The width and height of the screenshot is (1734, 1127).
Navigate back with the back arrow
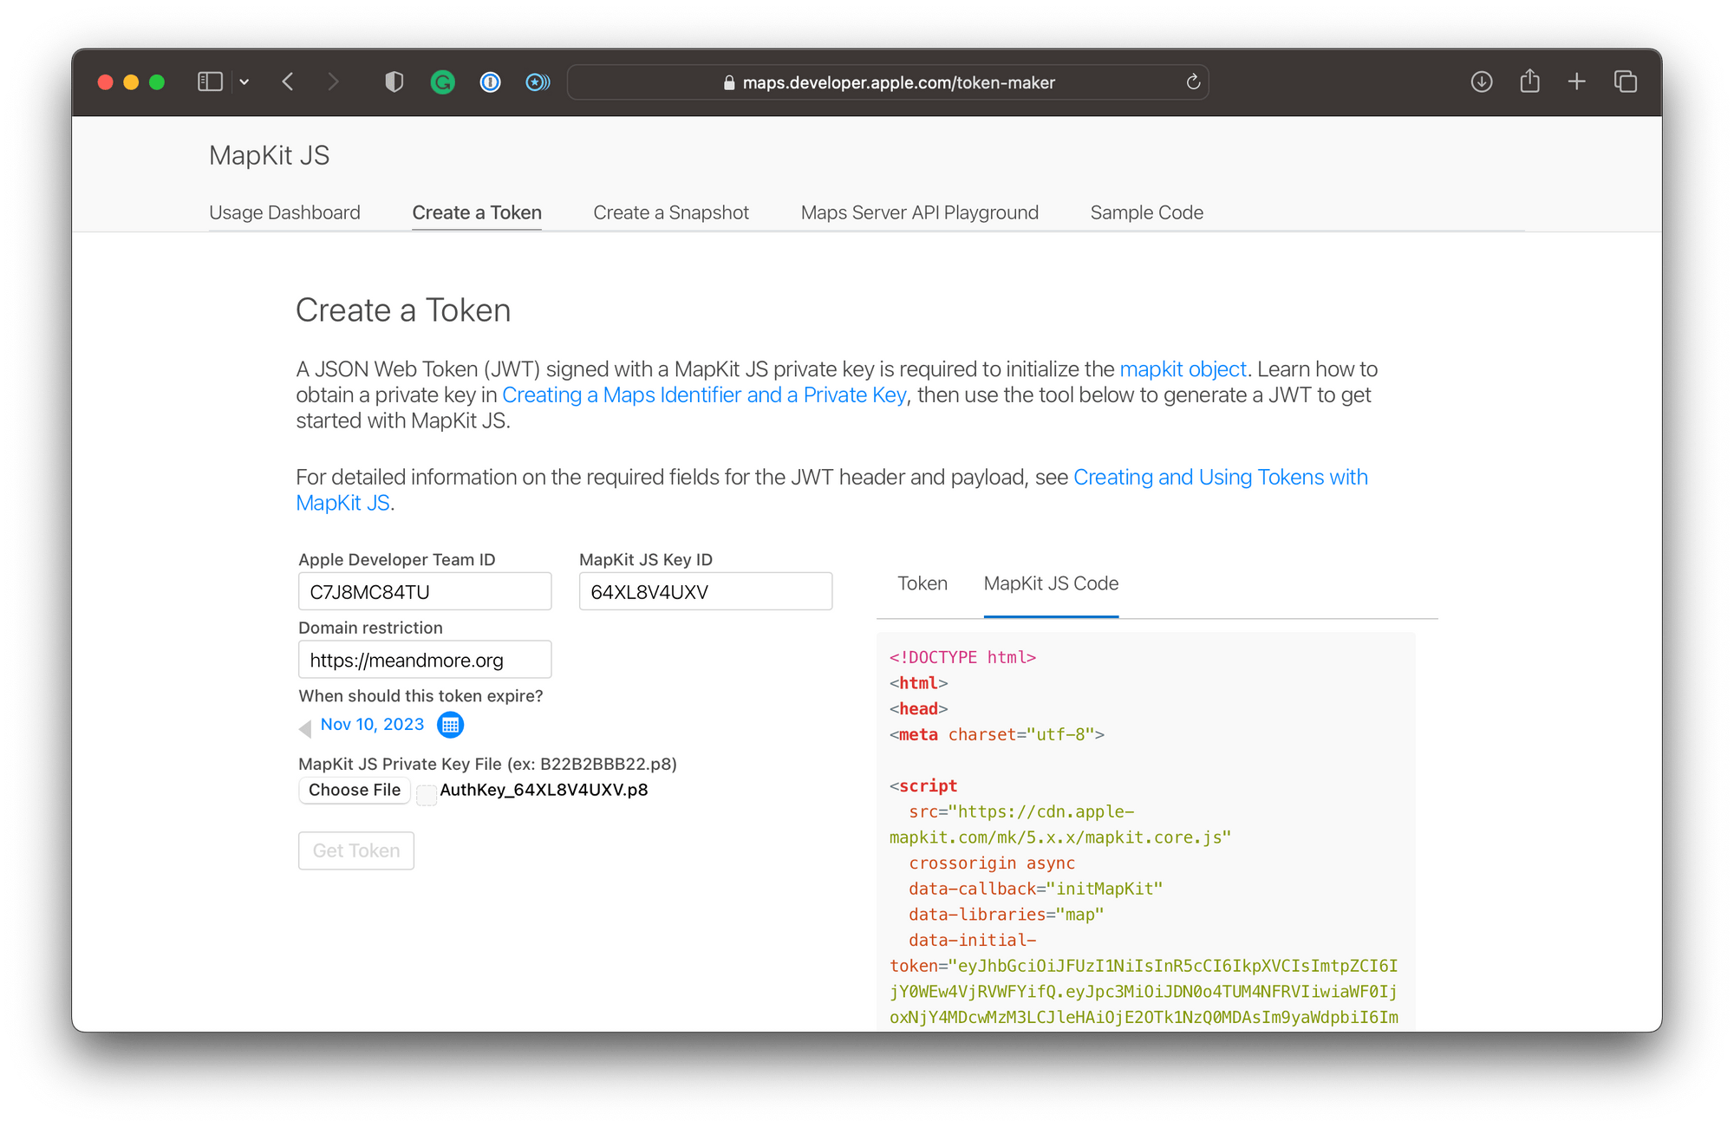pos(288,81)
